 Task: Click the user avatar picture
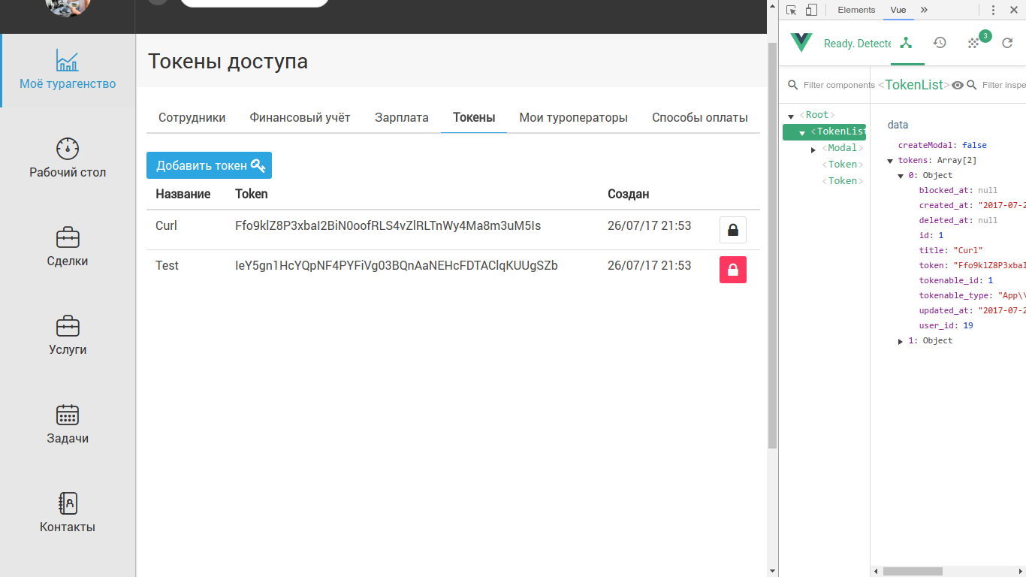click(x=68, y=6)
